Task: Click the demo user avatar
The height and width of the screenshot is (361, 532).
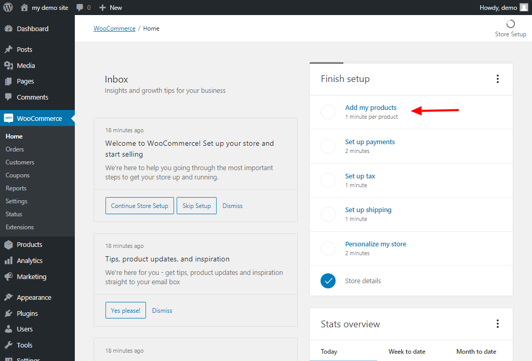Action: pos(524,7)
